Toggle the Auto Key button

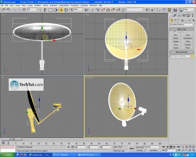coord(139,147)
